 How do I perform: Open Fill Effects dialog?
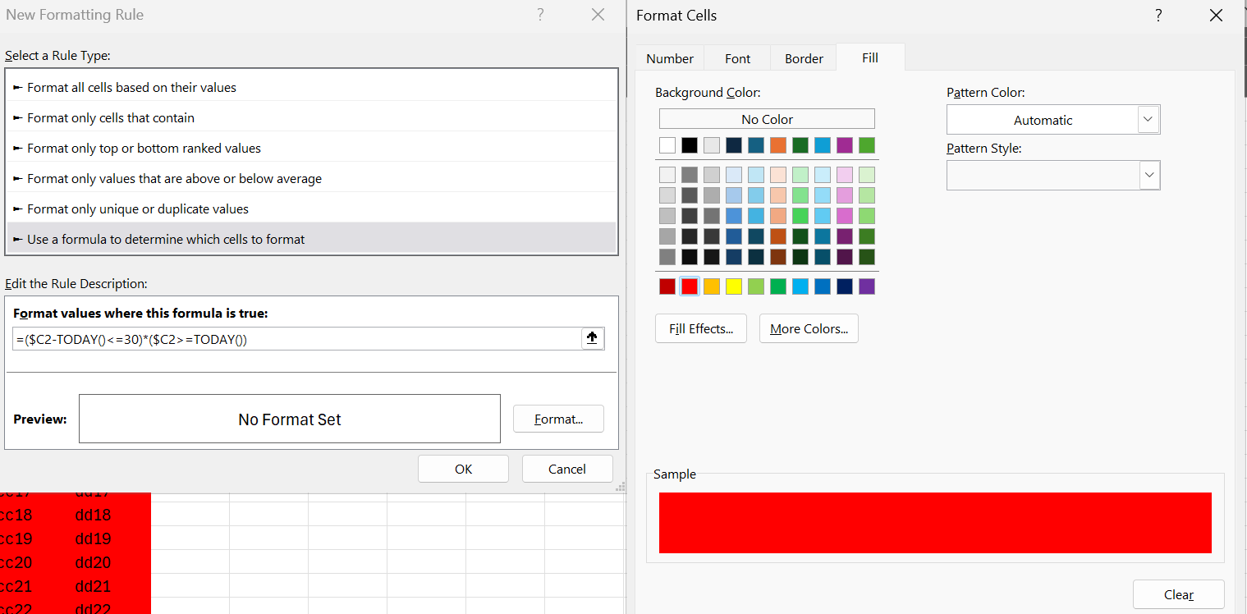pyautogui.click(x=700, y=328)
